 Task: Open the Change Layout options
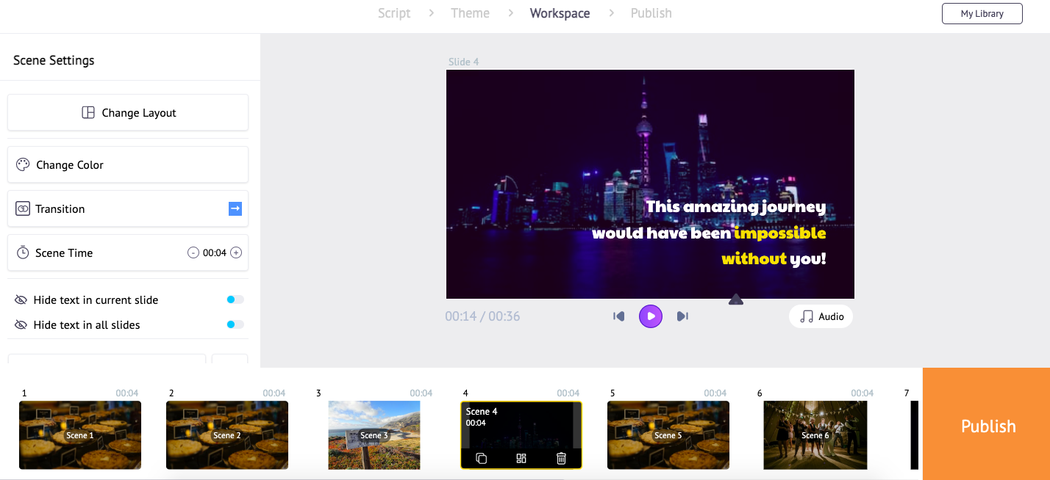click(128, 113)
